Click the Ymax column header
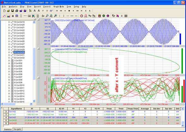Image resolution: width=186 pixels, height=132 pixels. (x=109, y=109)
